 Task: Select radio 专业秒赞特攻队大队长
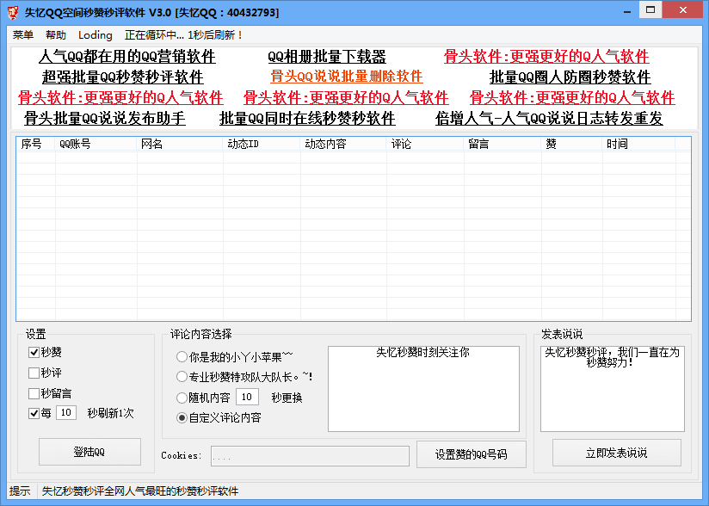point(182,376)
